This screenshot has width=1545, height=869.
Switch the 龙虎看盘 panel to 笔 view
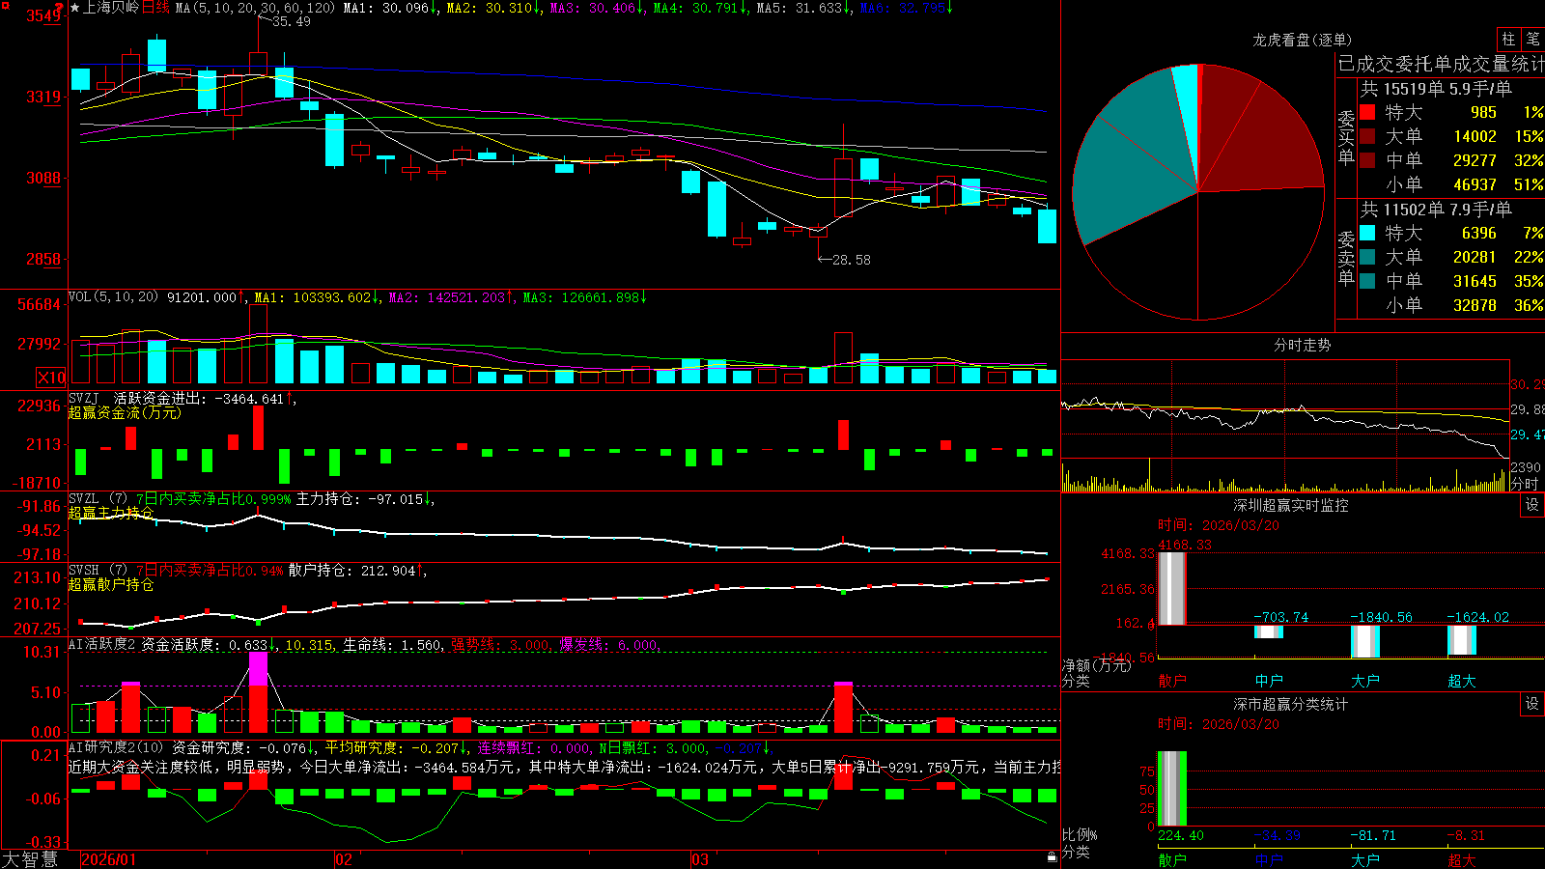coord(1532,39)
